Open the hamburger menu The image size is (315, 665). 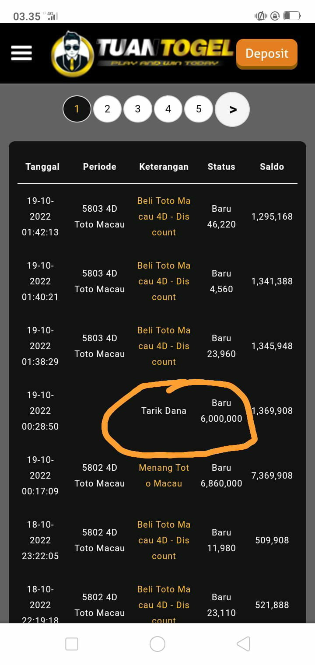21,53
